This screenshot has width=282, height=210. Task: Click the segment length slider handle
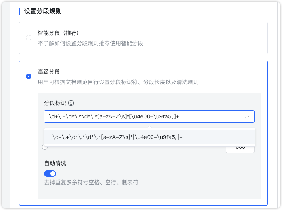click(x=45, y=147)
